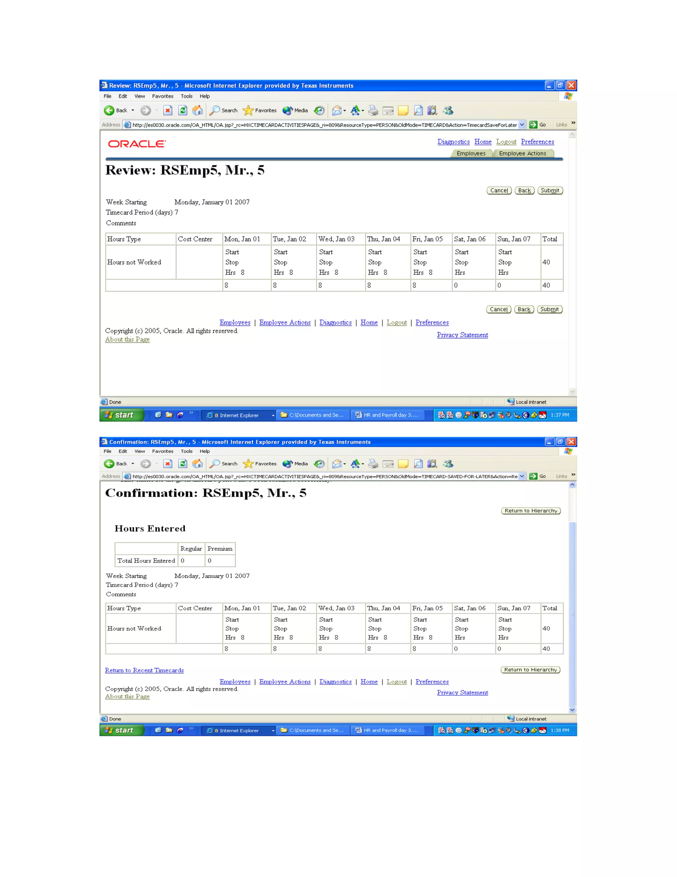This screenshot has width=677, height=877.
Task: Open the Tools menu in Confirmation window
Action: 186,451
